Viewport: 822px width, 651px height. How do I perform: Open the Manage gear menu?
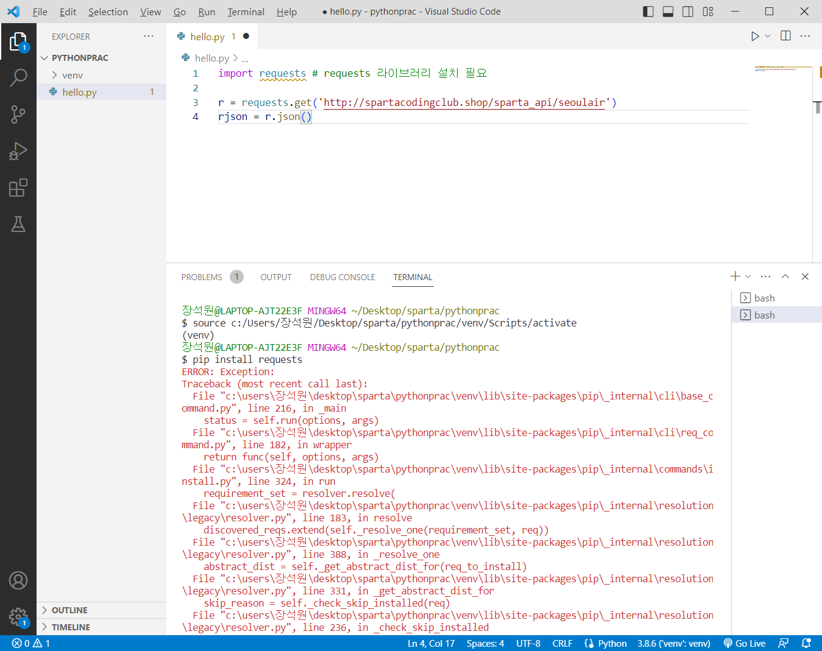point(18,617)
